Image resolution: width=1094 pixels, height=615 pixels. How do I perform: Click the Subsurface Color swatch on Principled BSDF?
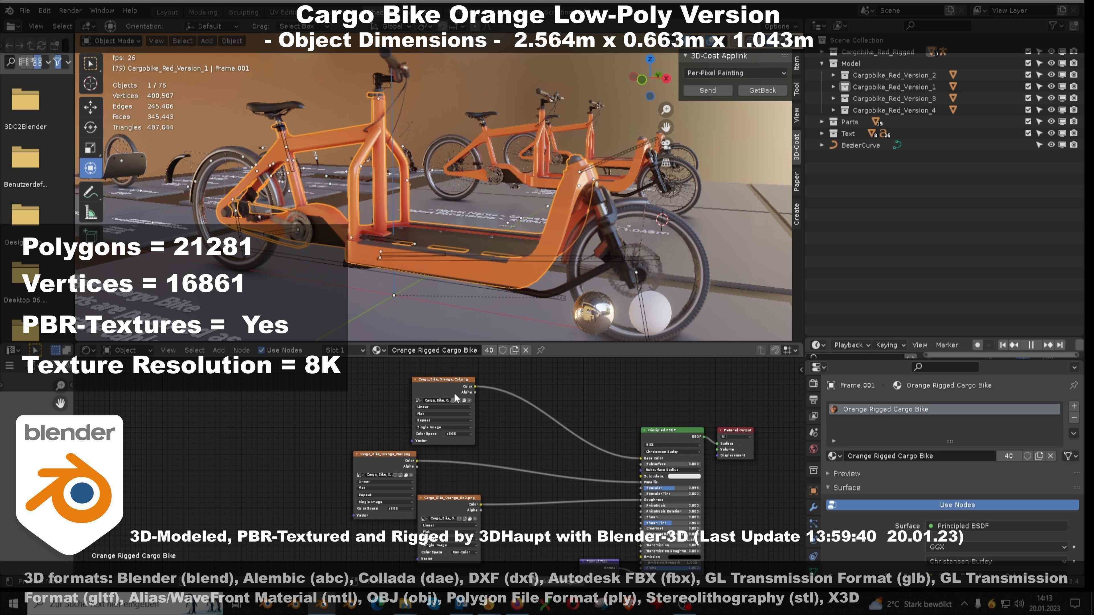685,476
